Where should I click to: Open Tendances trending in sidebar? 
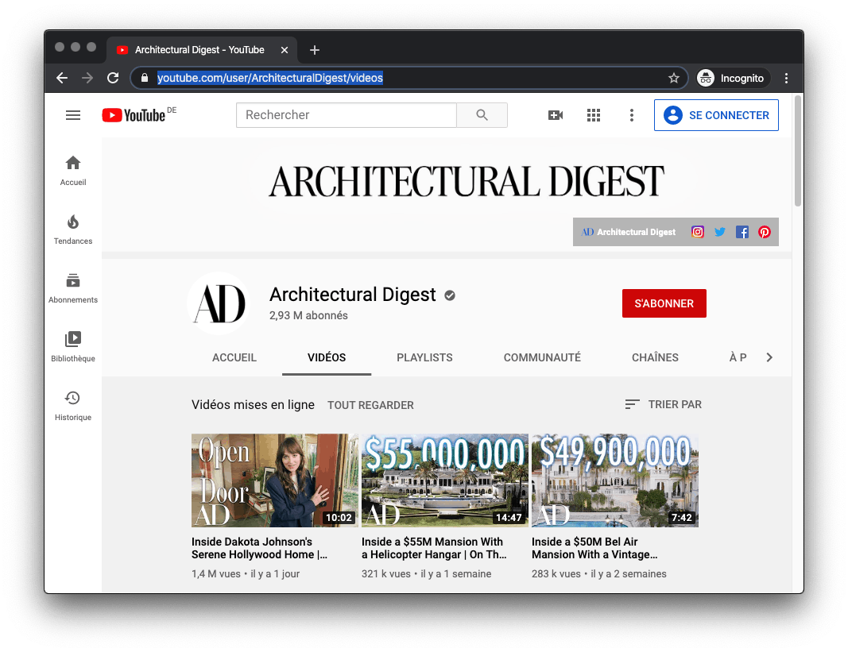[x=73, y=230]
